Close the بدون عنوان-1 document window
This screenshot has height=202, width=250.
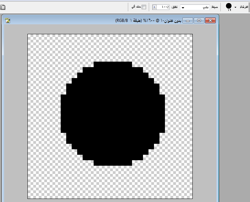tap(210, 21)
